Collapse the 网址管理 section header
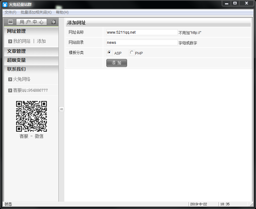 16,31
